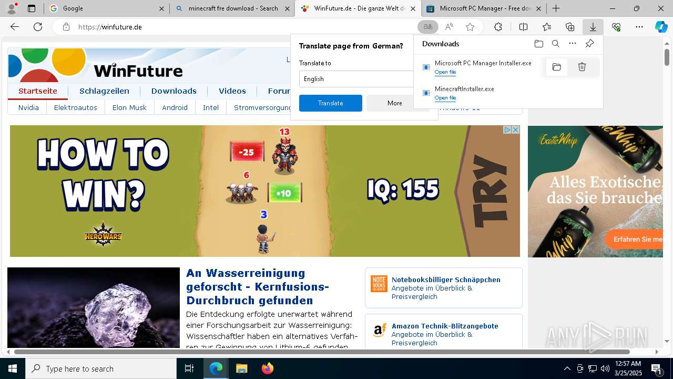Screen dimensions: 673x379
Task: Open the Extensions puzzle icon
Action: tap(498, 27)
